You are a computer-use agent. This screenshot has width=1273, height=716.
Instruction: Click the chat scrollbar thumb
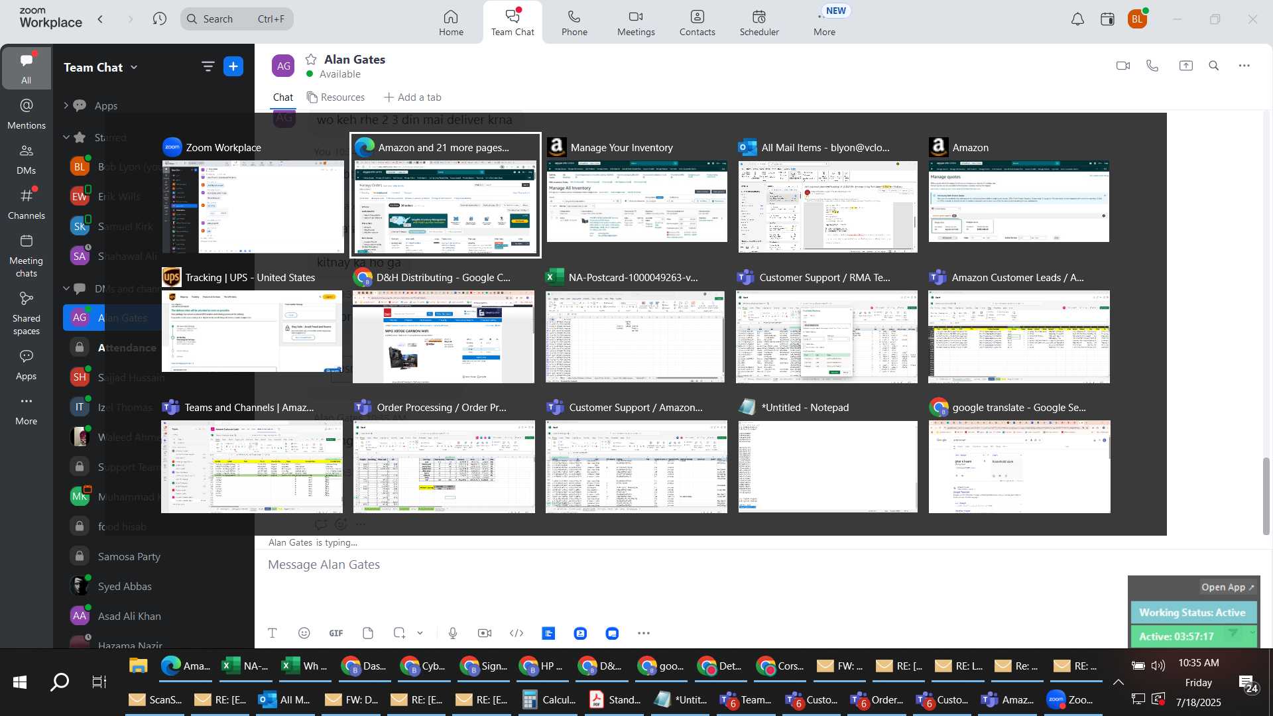[1266, 496]
